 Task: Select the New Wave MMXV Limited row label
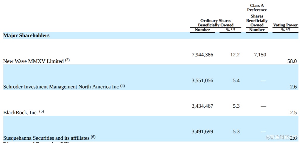(x=33, y=61)
